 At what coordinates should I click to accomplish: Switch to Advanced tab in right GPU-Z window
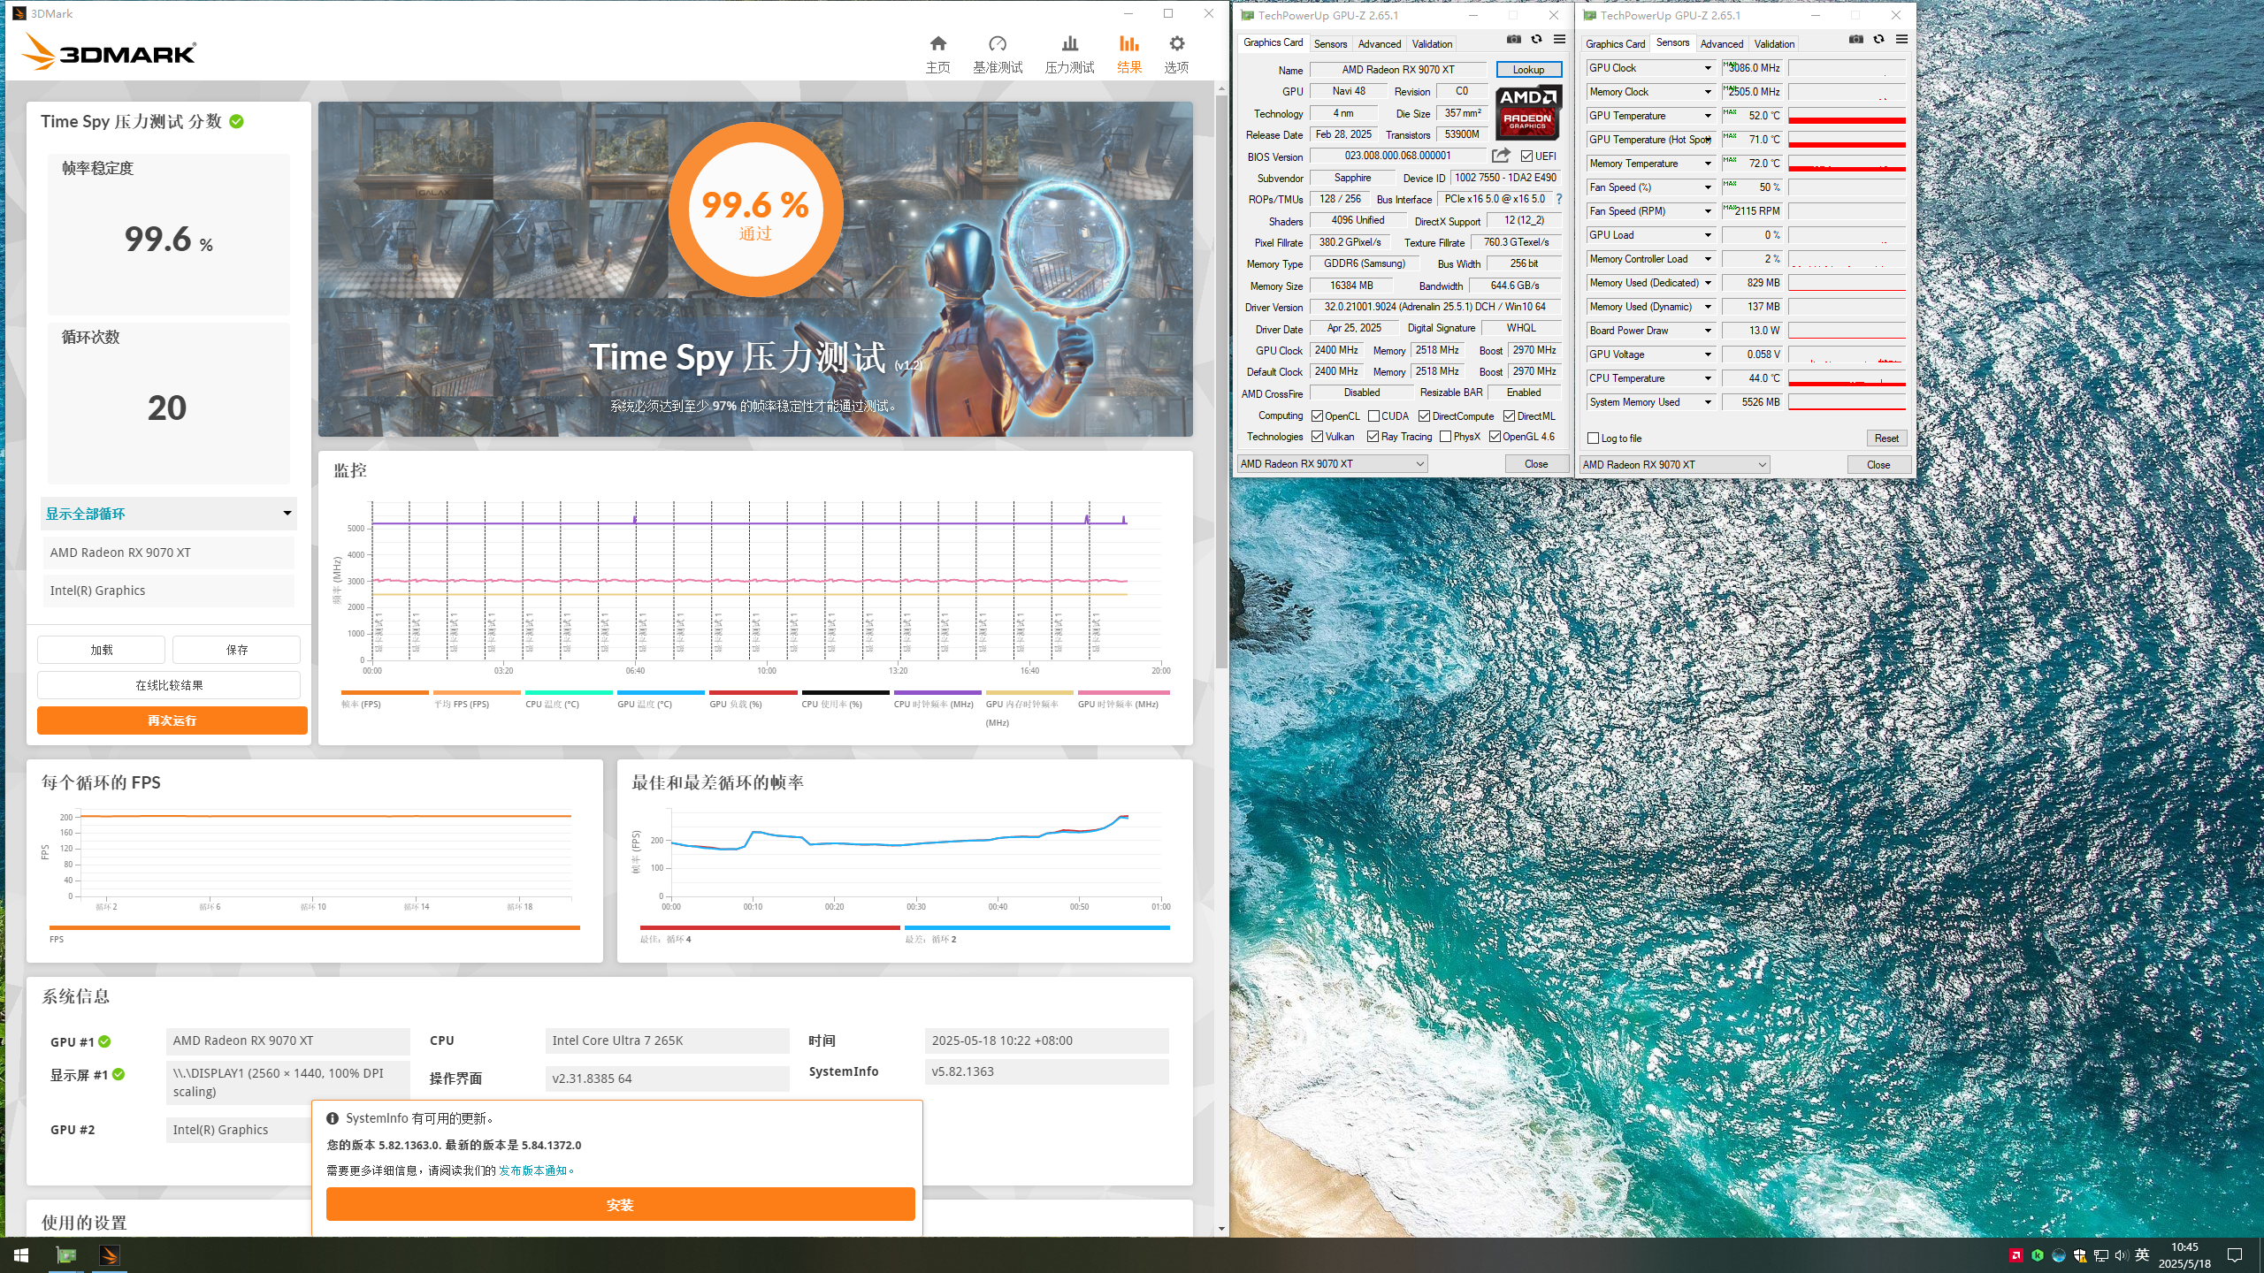pyautogui.click(x=1721, y=44)
